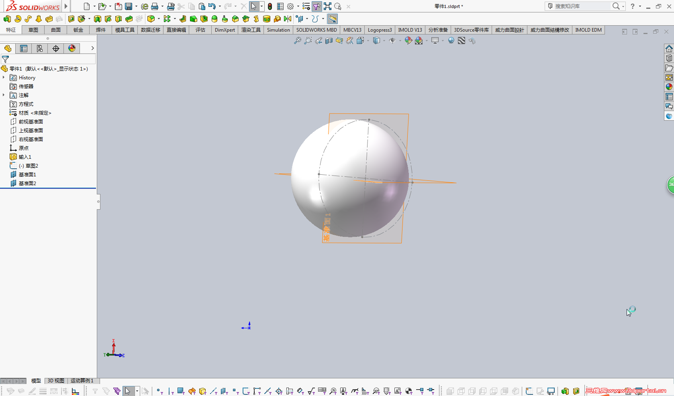
Task: Open SOLIDWORKS Resources home icon
Action: (x=669, y=48)
